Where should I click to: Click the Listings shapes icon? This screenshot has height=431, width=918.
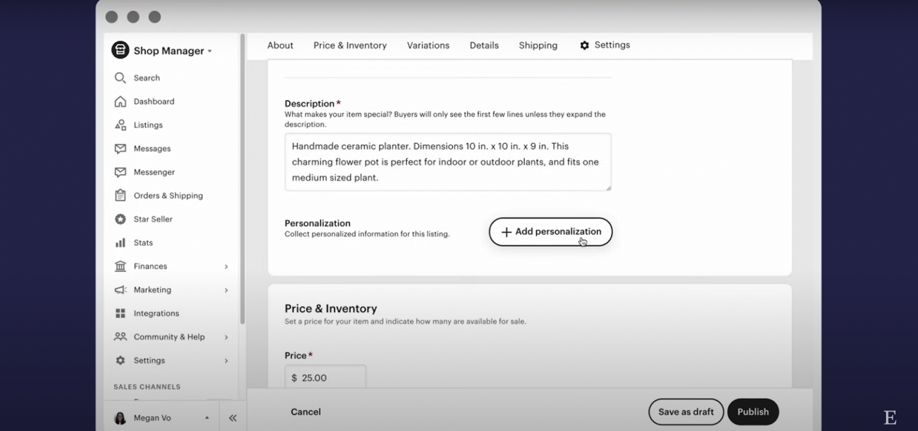coord(120,125)
